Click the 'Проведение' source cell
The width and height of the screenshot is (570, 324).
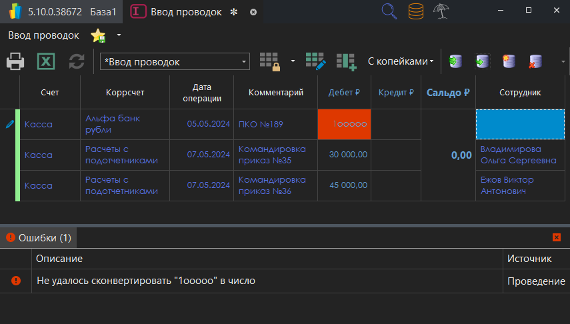(x=536, y=281)
